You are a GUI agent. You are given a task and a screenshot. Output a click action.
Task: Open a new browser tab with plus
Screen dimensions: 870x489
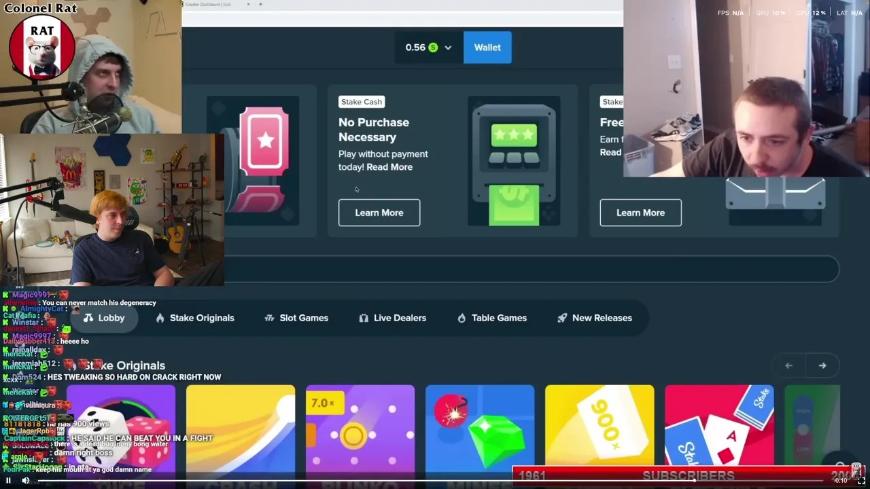[260, 4]
